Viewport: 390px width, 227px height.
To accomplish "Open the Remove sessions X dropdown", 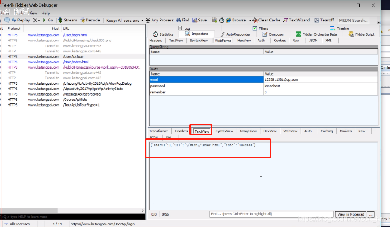I will (x=36, y=20).
